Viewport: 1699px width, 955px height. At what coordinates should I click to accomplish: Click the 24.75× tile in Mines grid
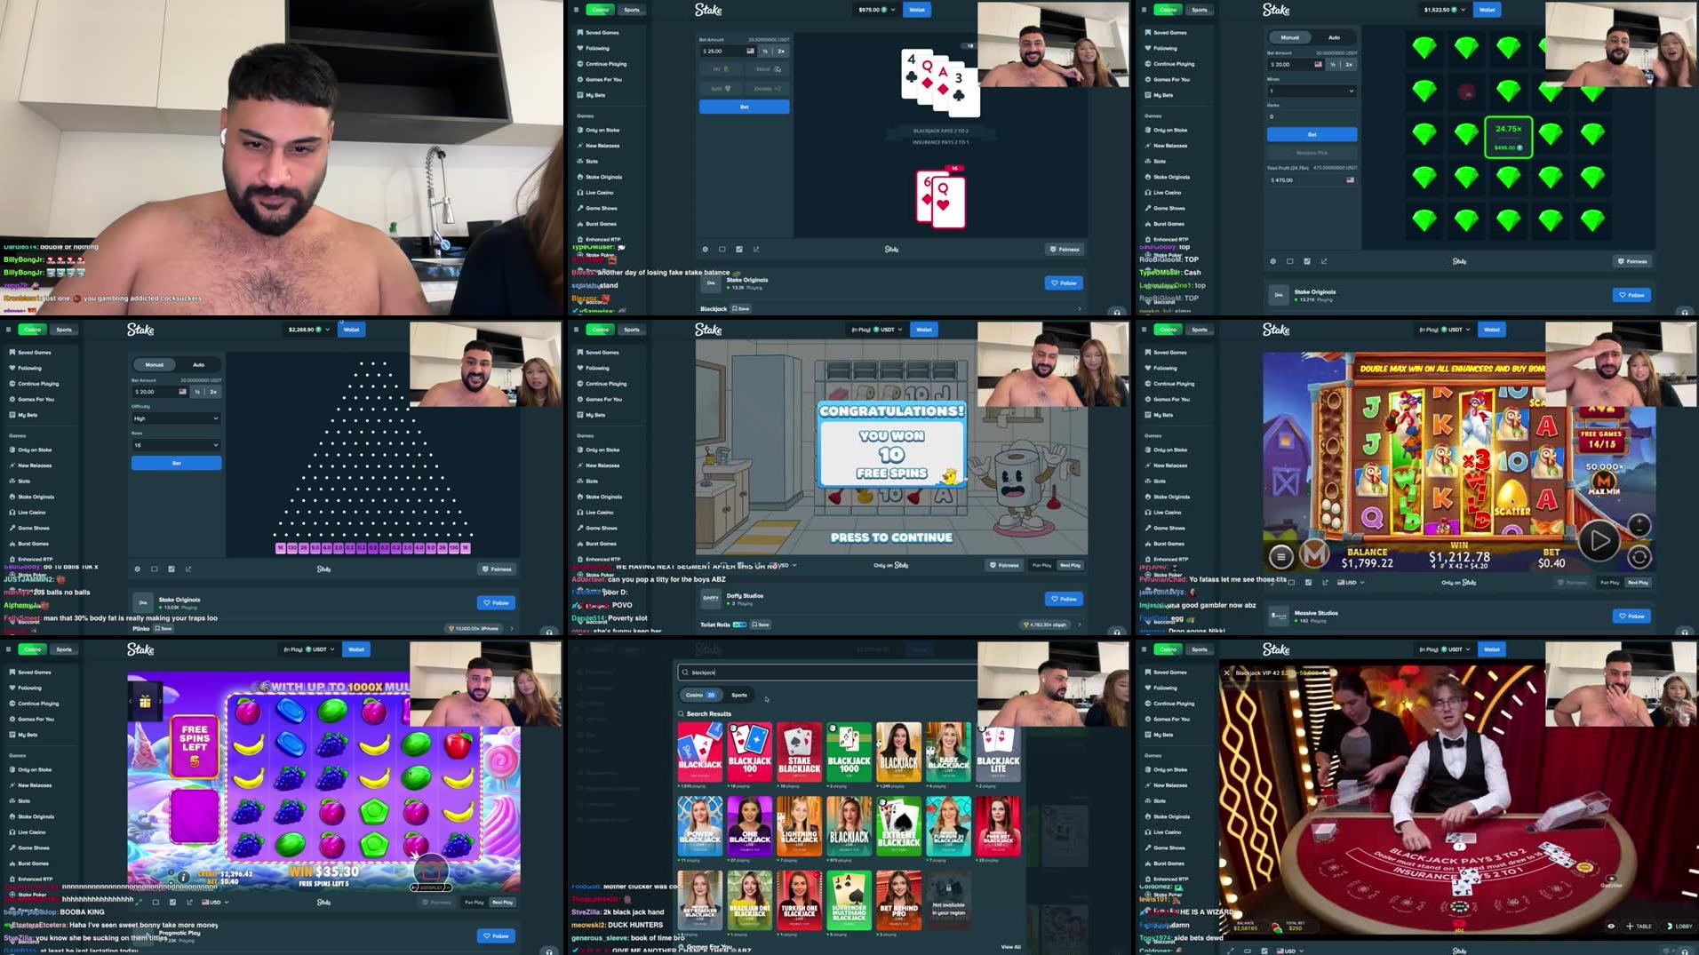pos(1508,137)
